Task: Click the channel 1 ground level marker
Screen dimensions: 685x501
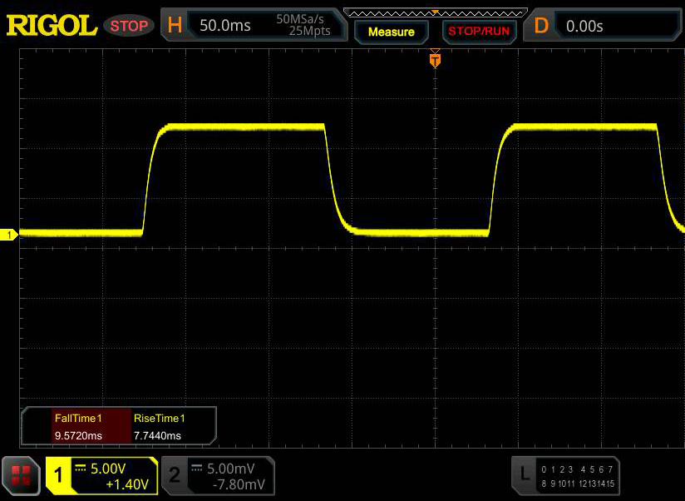Action: (10, 236)
